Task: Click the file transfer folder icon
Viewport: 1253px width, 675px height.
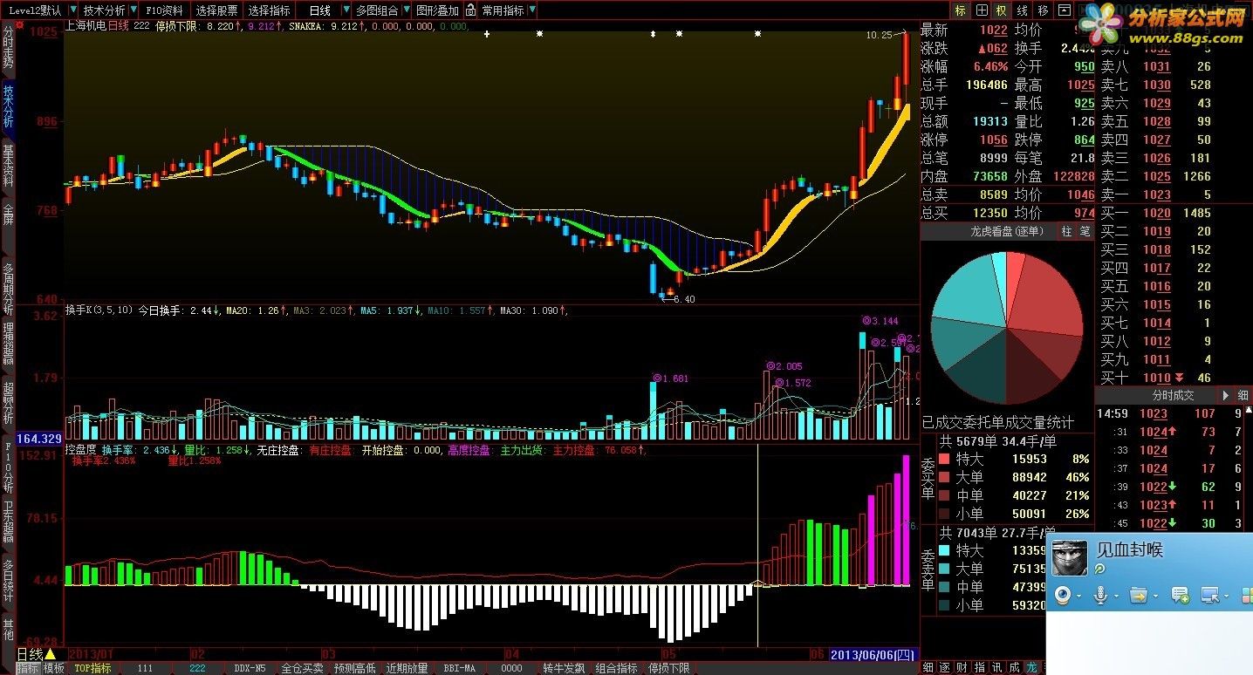Action: coord(1138,596)
